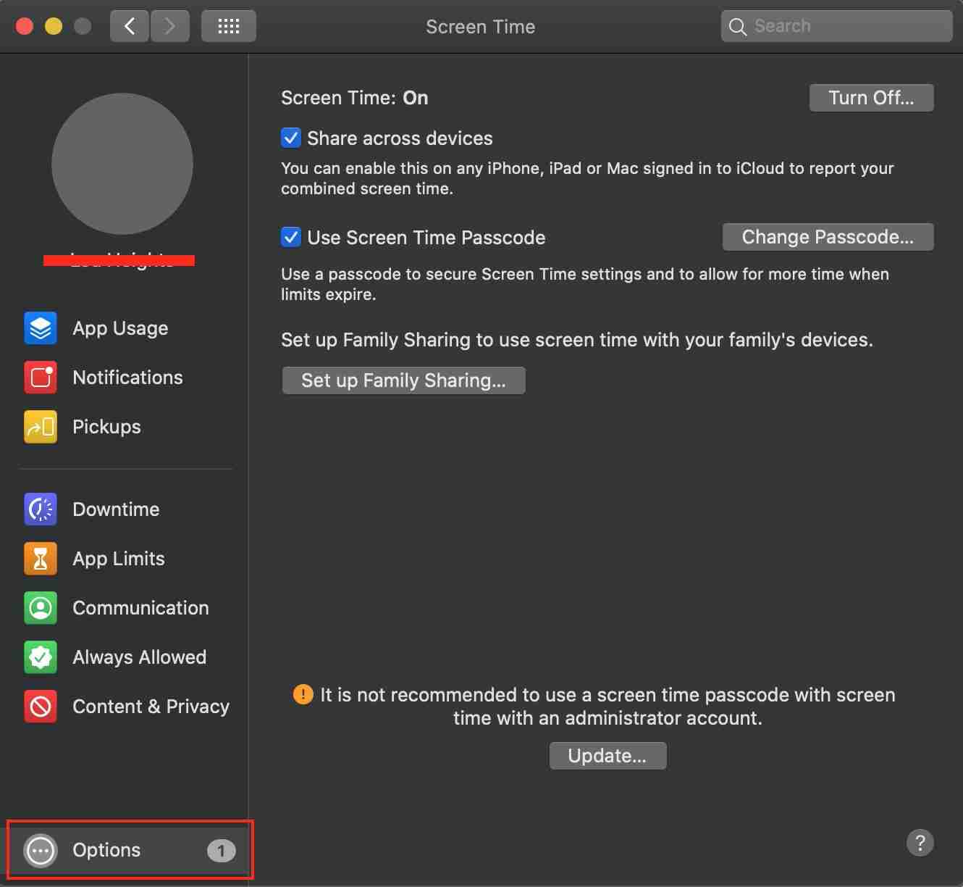Select the yellow Pickups icon
The width and height of the screenshot is (963, 887).
(41, 427)
